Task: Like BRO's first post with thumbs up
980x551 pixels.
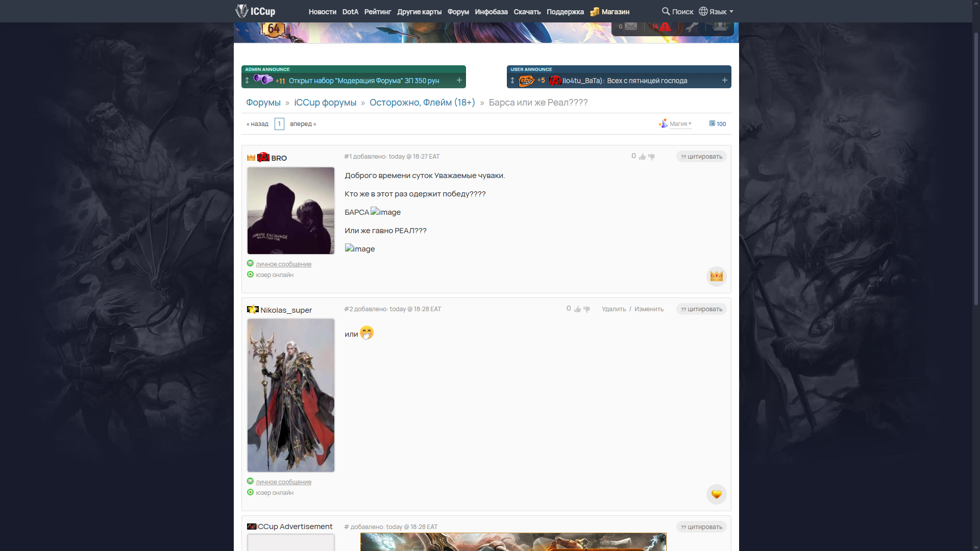Action: [x=642, y=157]
